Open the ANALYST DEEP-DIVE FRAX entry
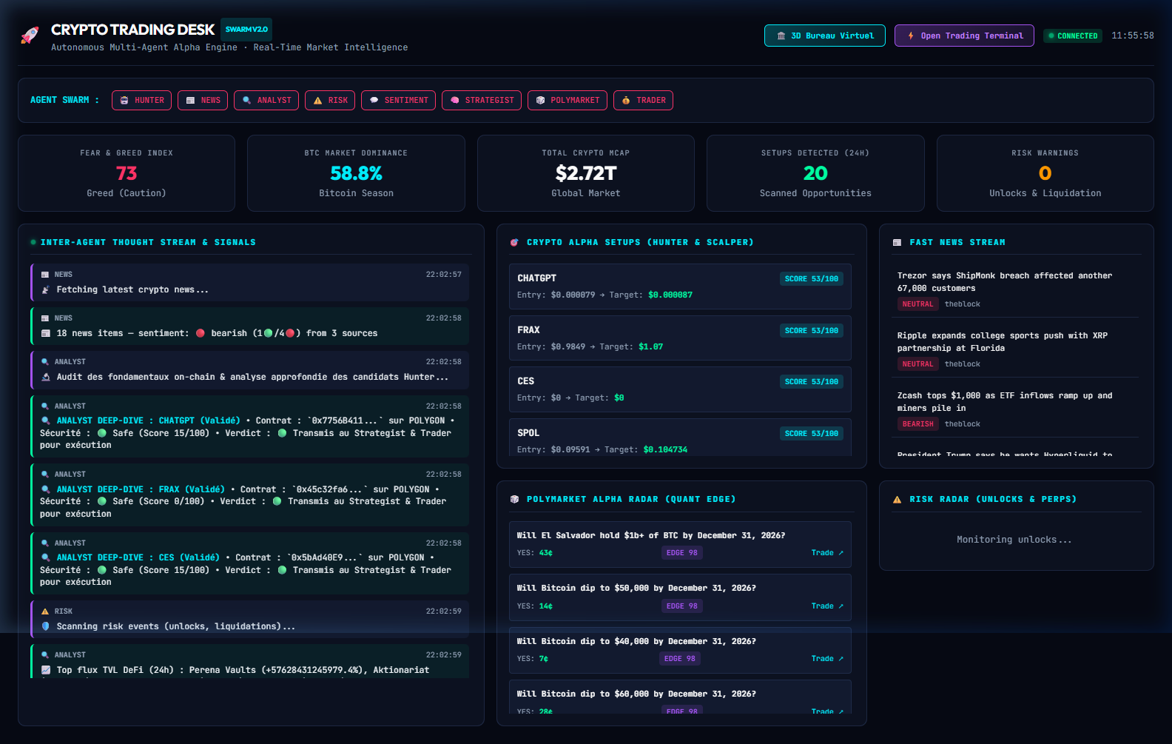 [249, 495]
